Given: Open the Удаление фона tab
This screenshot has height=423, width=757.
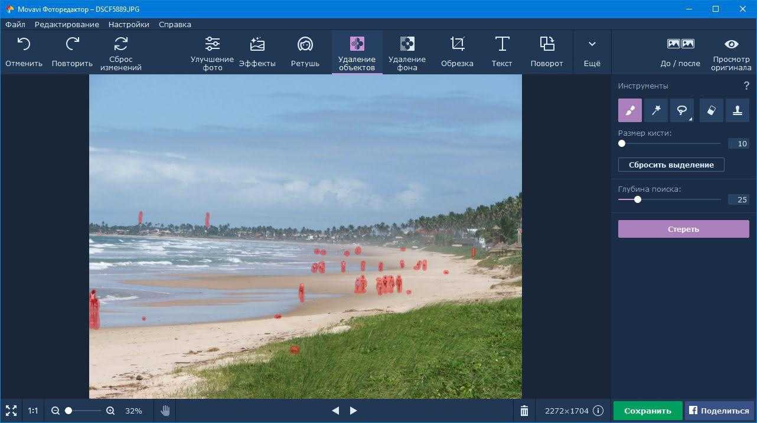Looking at the screenshot, I should click(407, 53).
